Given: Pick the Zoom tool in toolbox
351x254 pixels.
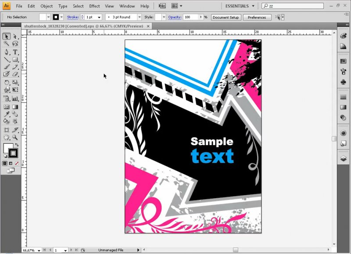Looking at the screenshot, I should pyautogui.click(x=15, y=137).
